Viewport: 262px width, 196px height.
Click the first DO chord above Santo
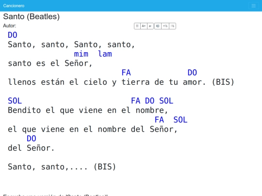[13, 35]
